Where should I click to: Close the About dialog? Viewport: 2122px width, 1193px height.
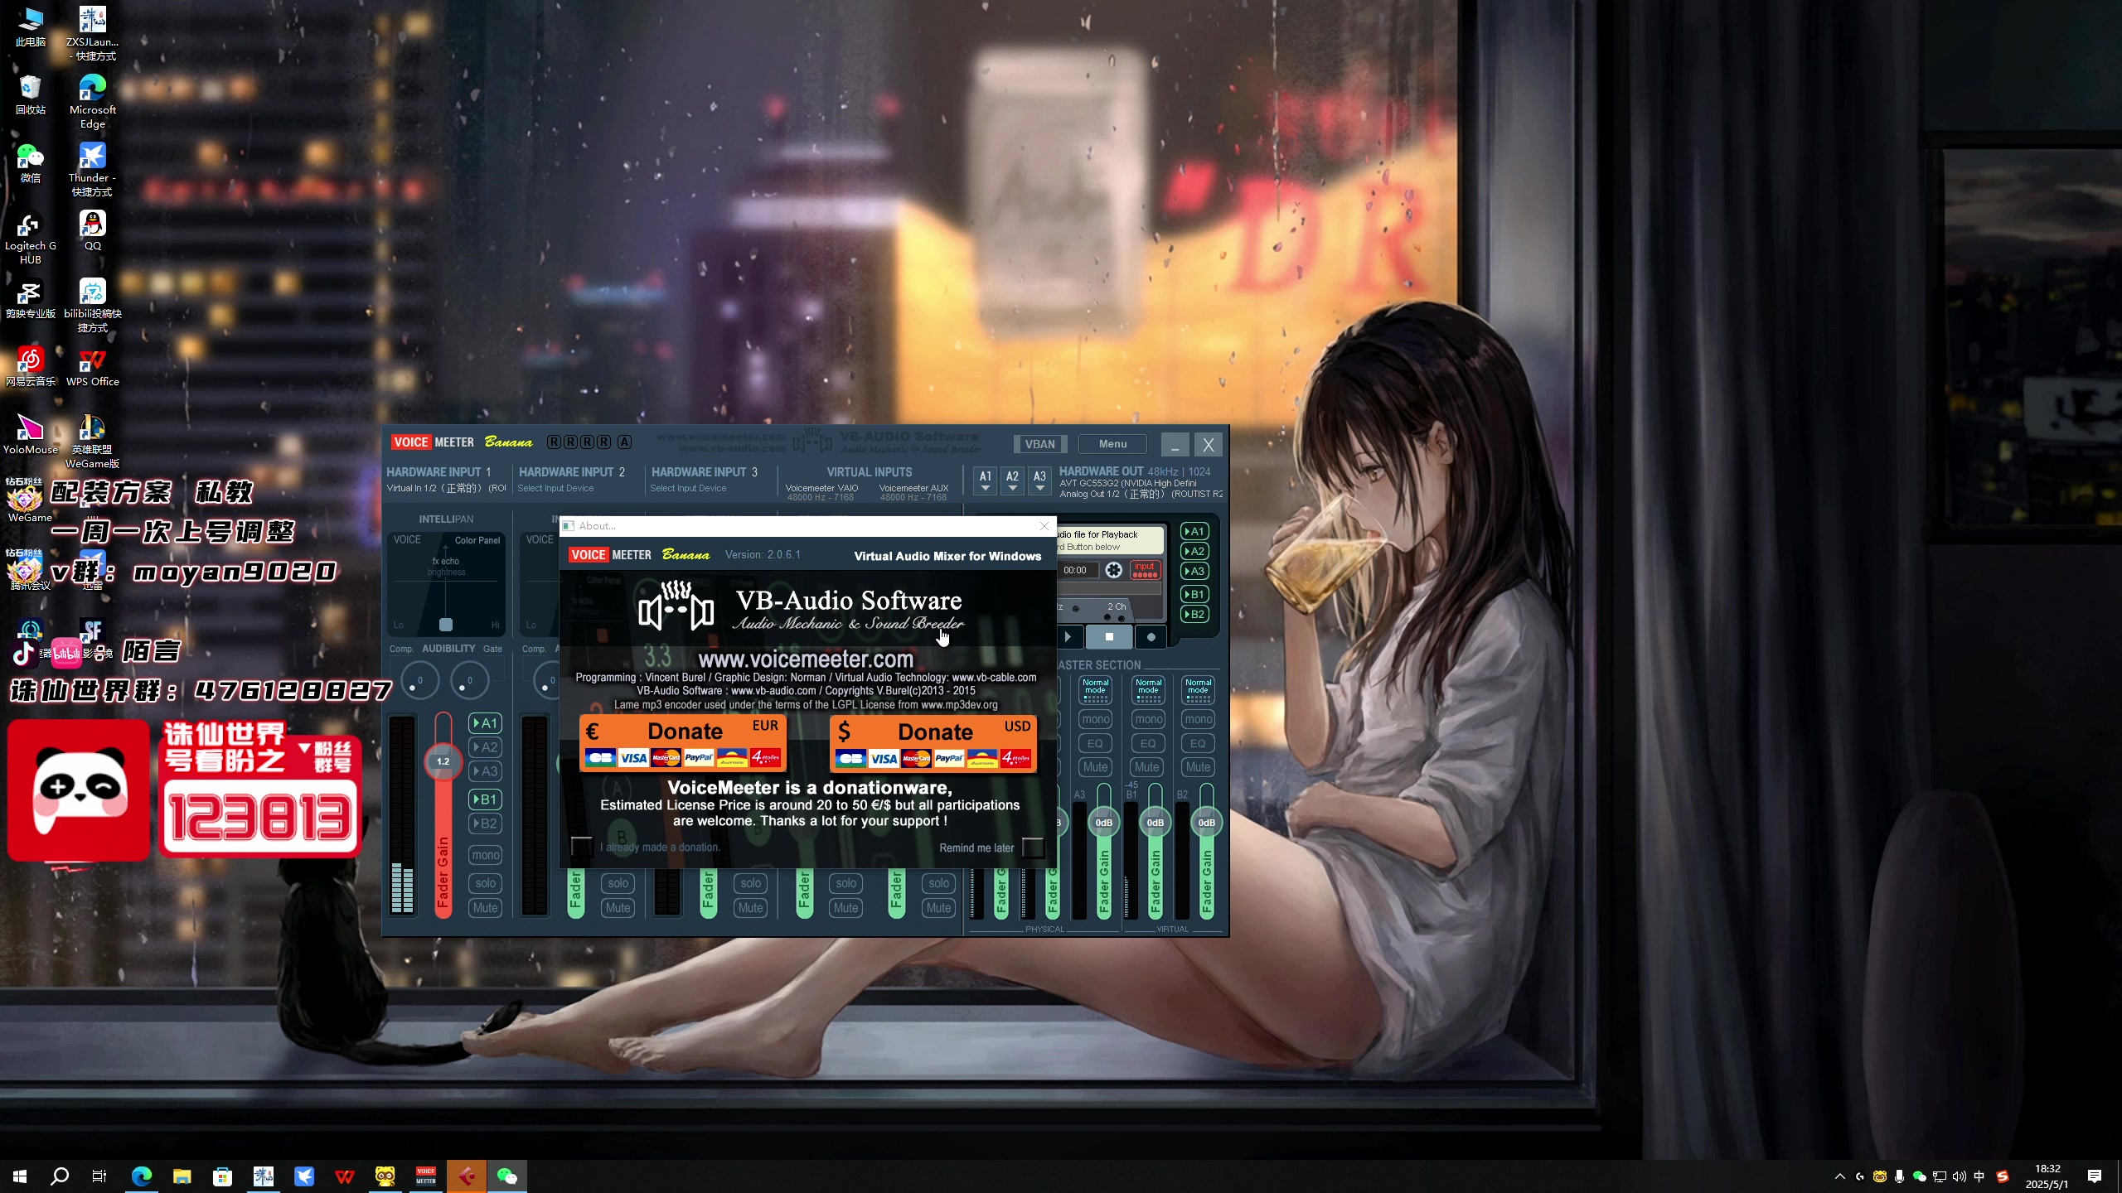pyautogui.click(x=1044, y=526)
